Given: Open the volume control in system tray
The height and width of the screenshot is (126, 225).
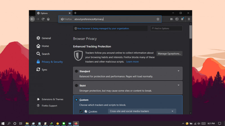Looking at the screenshot, I should pyautogui.click(x=199, y=123).
